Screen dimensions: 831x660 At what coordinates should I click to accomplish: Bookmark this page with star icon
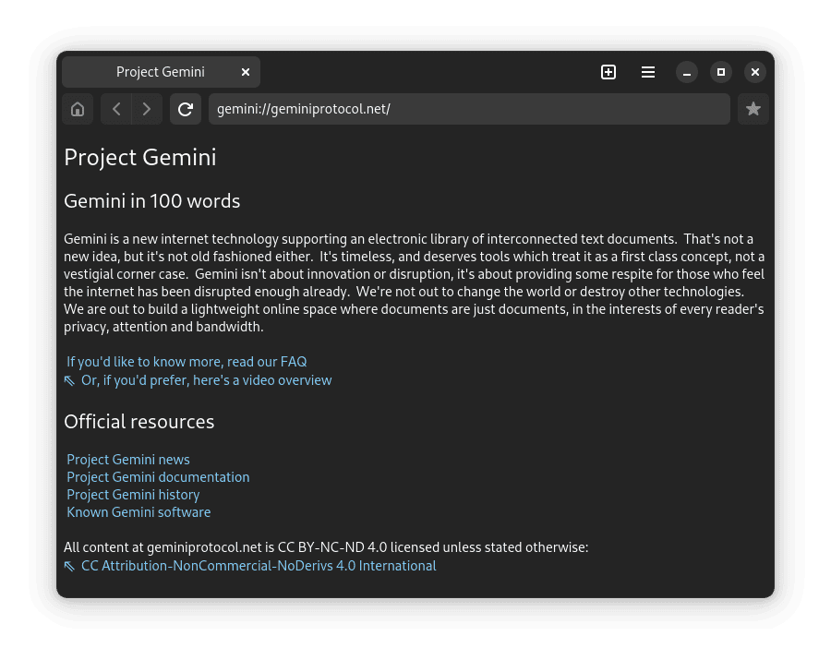pos(753,109)
